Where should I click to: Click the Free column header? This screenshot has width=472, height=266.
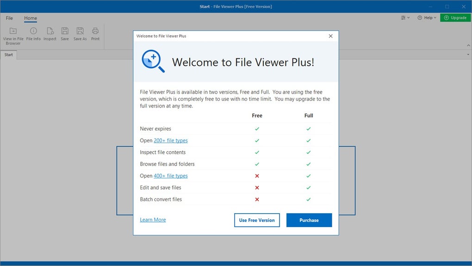click(x=257, y=115)
